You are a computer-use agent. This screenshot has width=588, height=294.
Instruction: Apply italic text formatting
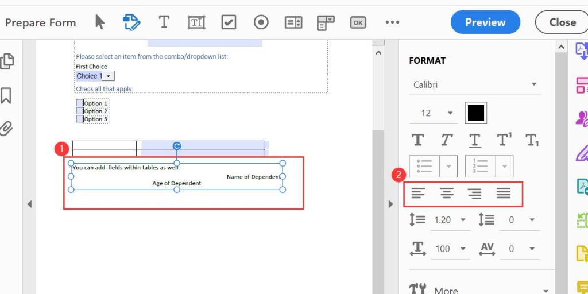(446, 140)
